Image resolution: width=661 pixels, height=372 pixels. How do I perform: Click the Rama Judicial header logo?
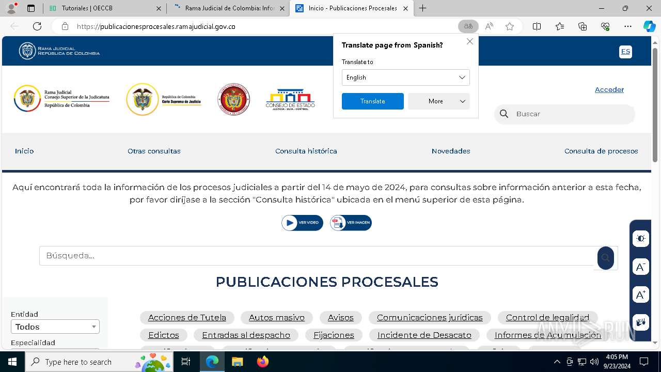tap(59, 51)
